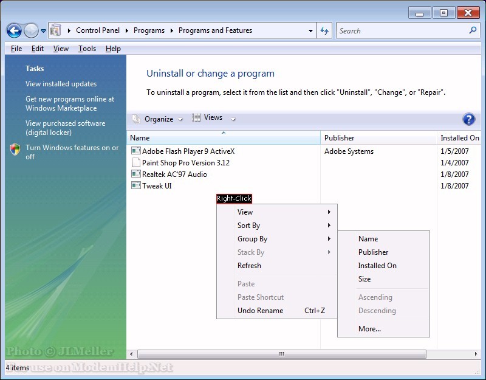Click the Forward navigation arrow button
The image size is (486, 380).
(31, 31)
